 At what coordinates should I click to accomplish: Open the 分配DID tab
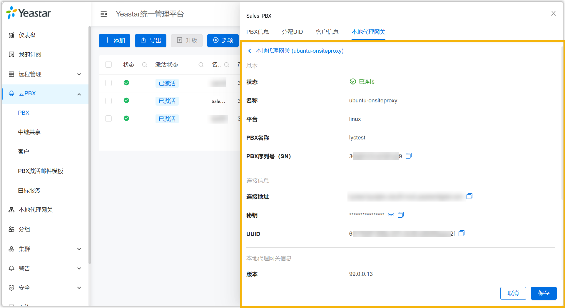[x=292, y=32]
